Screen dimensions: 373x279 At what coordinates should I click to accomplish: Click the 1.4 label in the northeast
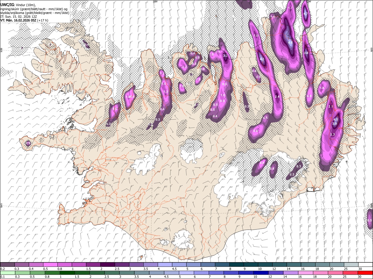[x=322, y=88]
